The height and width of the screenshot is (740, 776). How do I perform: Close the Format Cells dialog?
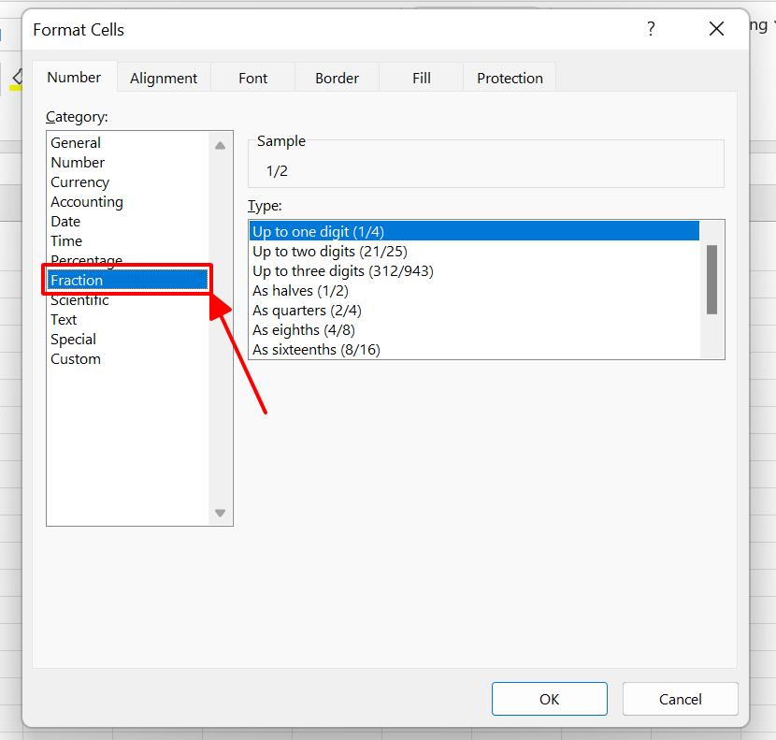click(716, 29)
